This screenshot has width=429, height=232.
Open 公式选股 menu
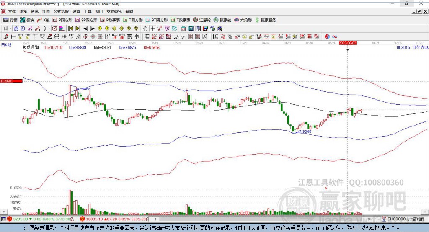(x=61, y=11)
